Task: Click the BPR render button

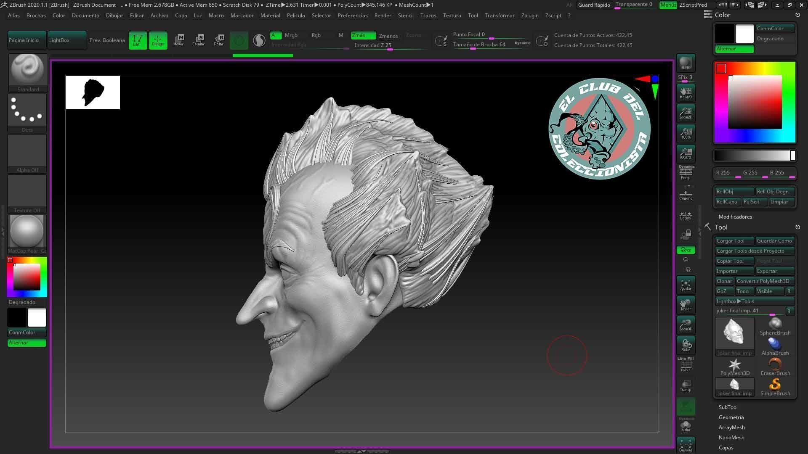Action: (686, 63)
